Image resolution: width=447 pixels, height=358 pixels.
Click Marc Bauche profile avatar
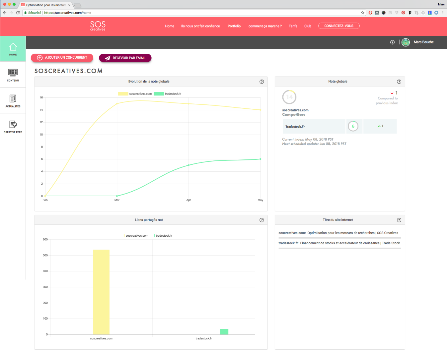(406, 42)
